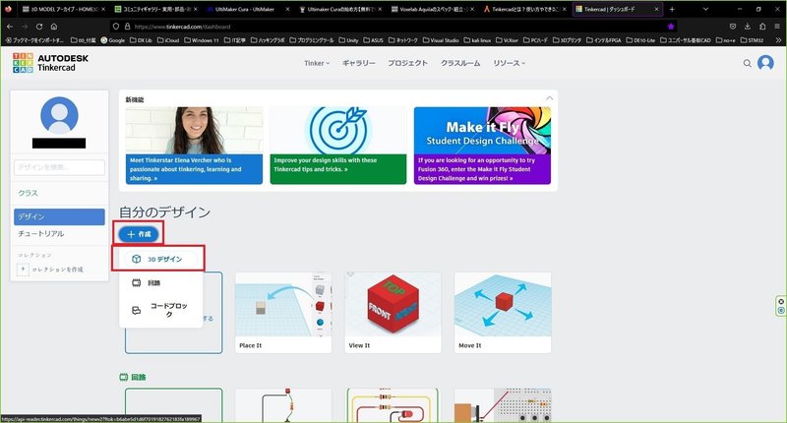Click the Pocket save icon
This screenshot has width=787, height=423.
pos(733,27)
